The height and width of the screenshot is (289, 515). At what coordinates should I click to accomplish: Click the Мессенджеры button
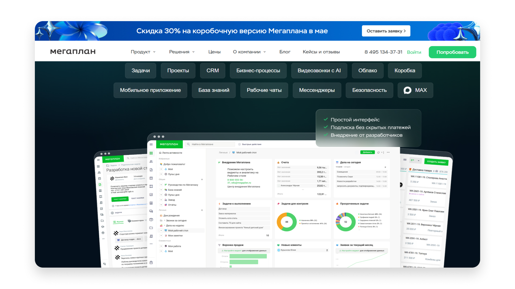317,90
